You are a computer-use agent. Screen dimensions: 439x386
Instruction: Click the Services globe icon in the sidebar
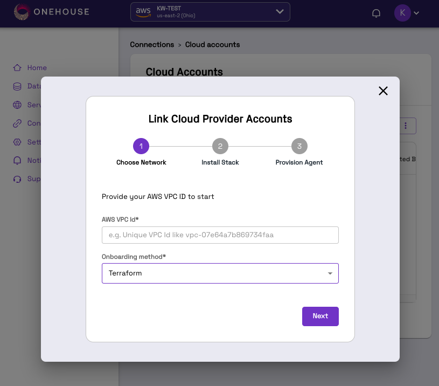pos(17,105)
